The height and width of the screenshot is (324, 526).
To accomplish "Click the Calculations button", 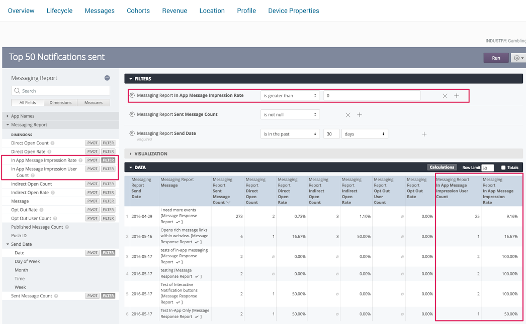I will tap(442, 168).
